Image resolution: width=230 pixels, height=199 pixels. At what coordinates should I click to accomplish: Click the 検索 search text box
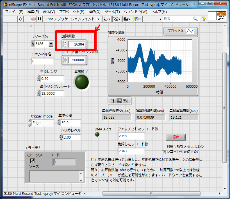(177, 19)
